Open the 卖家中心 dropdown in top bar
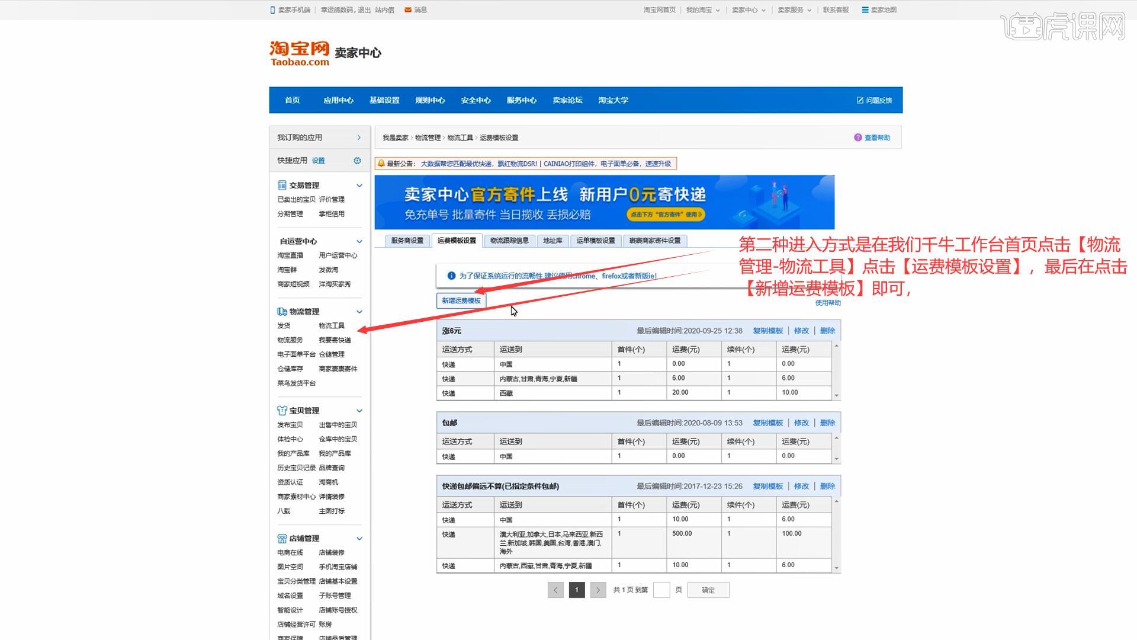Viewport: 1137px width, 640px height. coord(749,10)
